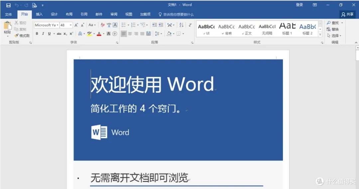
Task: Click the phonetic guide wén icon
Action: (109, 25)
